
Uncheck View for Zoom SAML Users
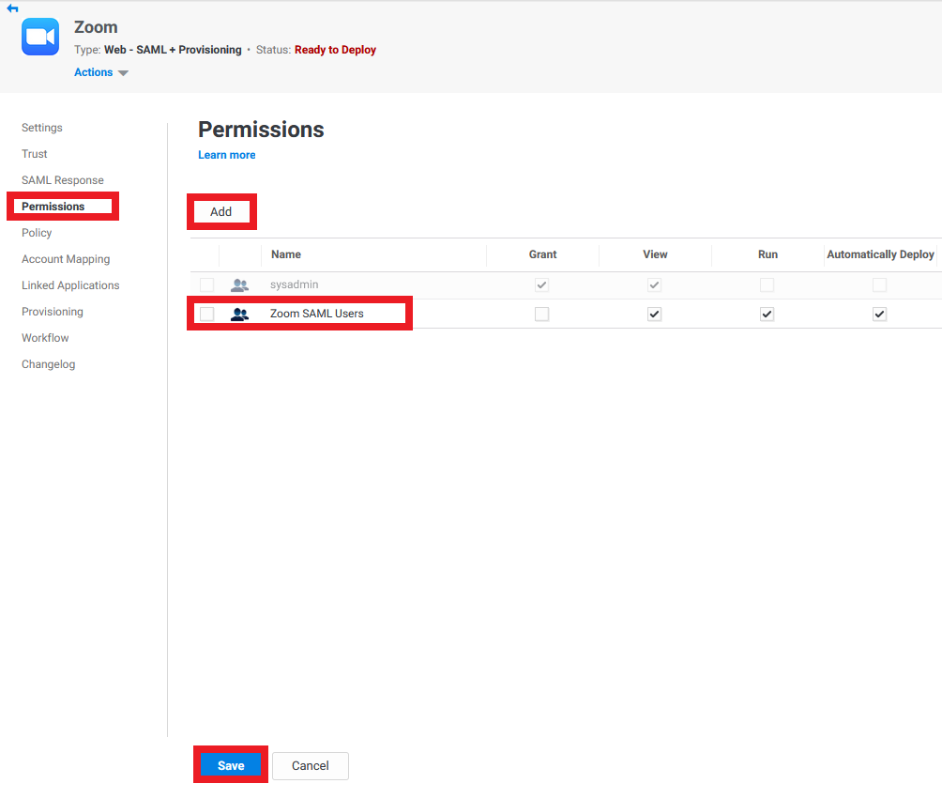(654, 314)
